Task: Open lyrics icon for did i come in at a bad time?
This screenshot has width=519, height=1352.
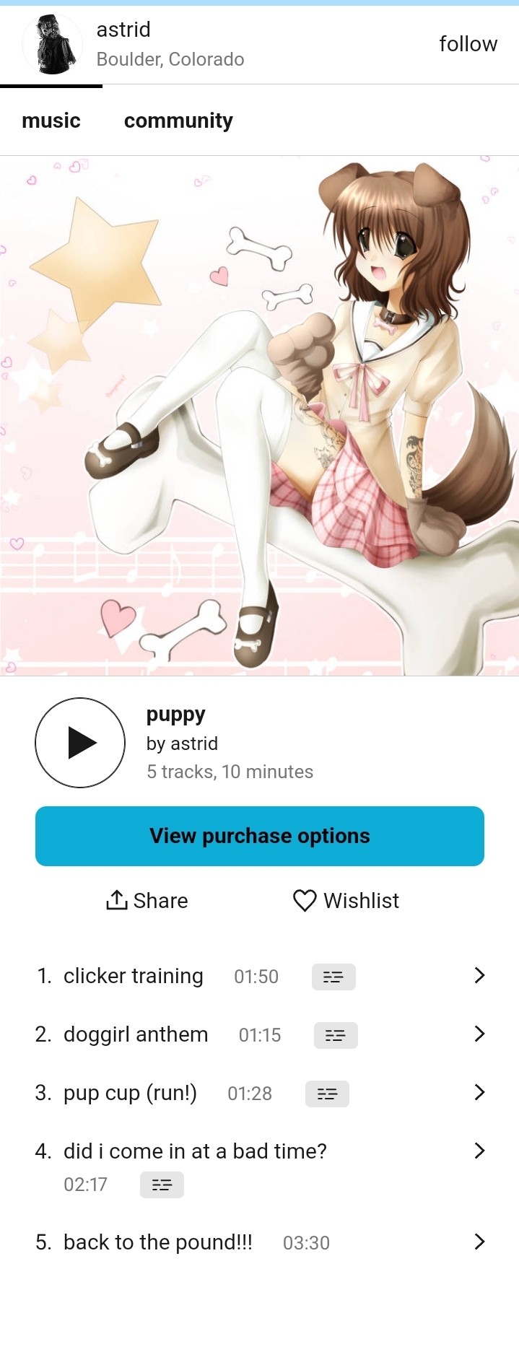Action: [x=162, y=1185]
